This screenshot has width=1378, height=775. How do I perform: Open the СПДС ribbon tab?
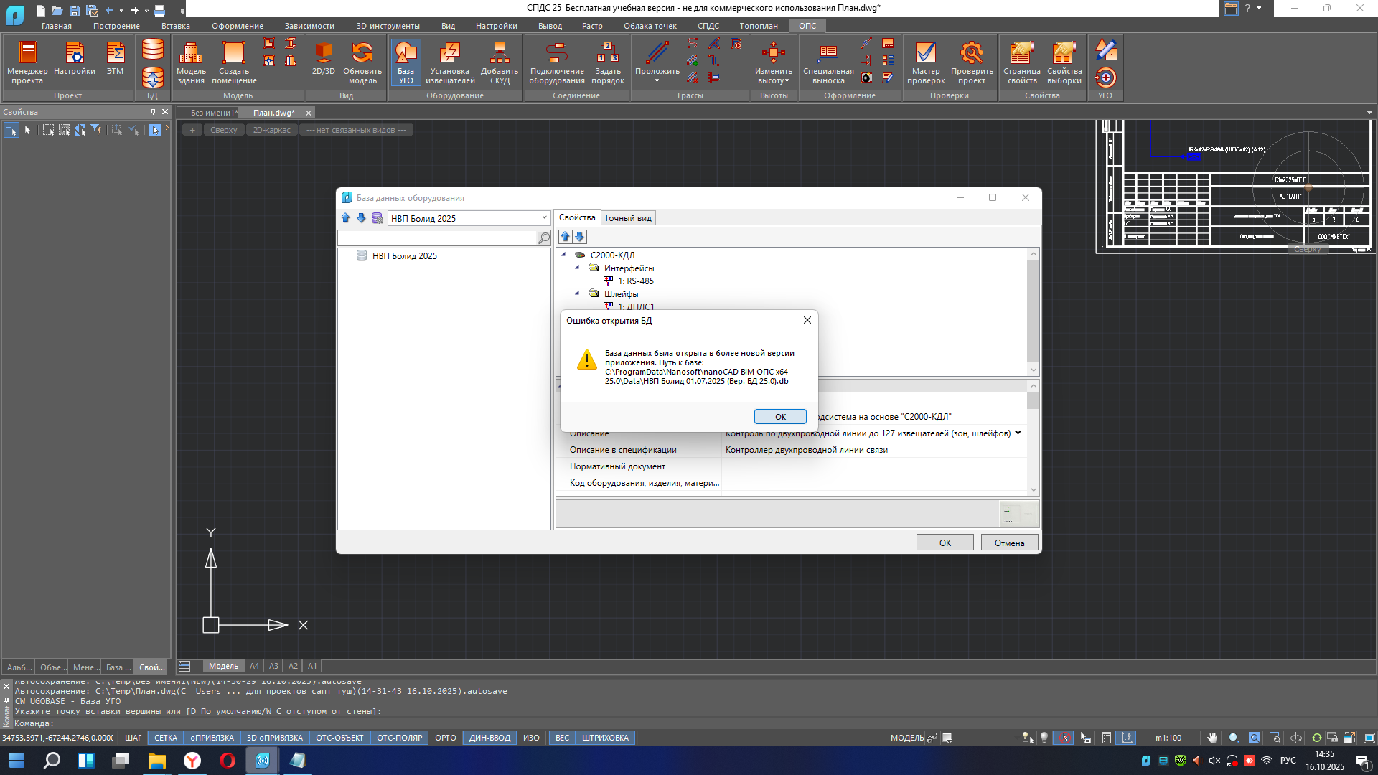click(x=708, y=26)
